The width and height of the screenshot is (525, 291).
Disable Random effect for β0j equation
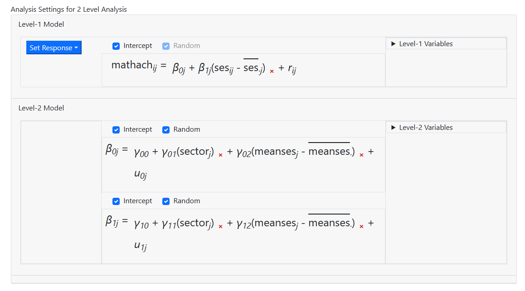point(166,129)
